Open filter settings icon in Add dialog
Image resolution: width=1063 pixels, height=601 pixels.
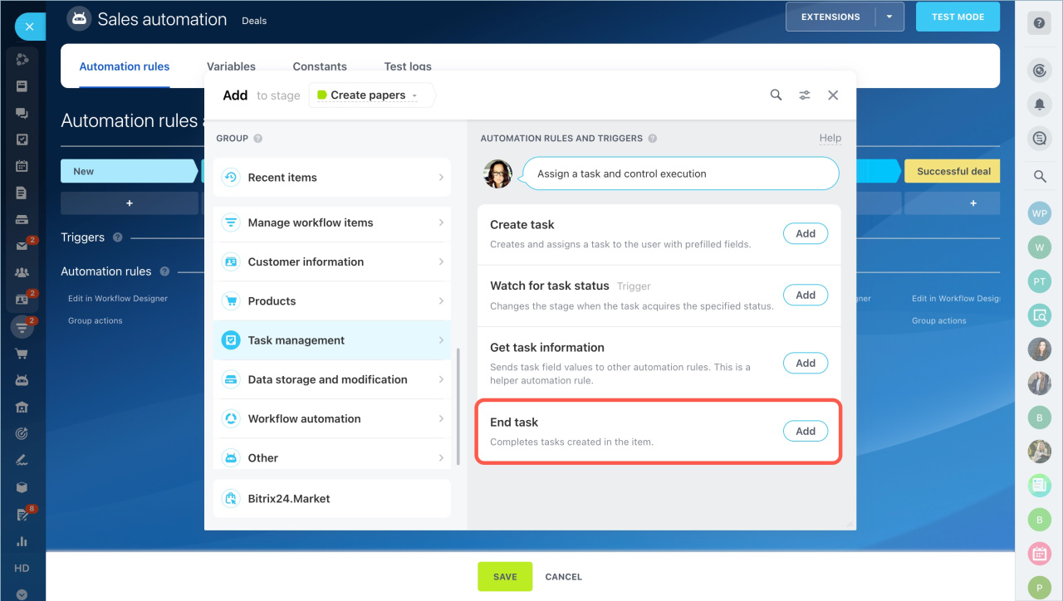[x=805, y=95]
